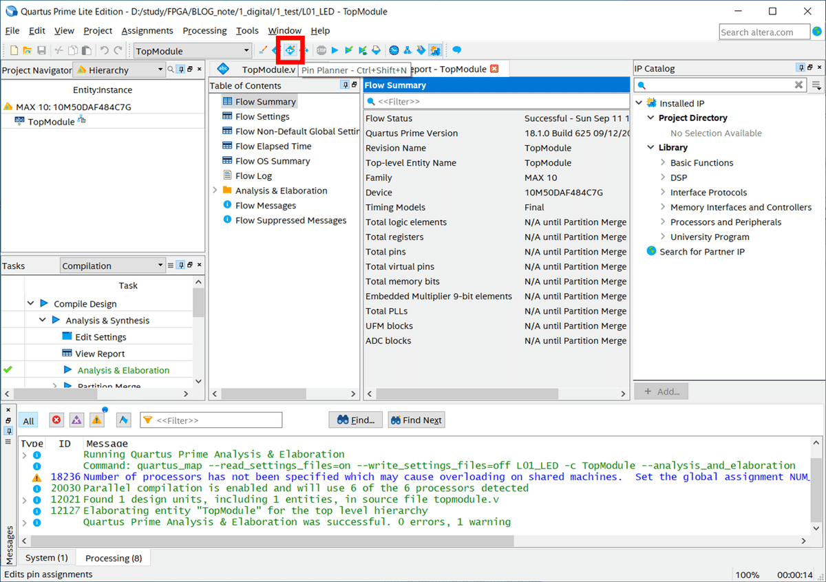
Task: Collapse the Compile Design task
Action: [30, 303]
